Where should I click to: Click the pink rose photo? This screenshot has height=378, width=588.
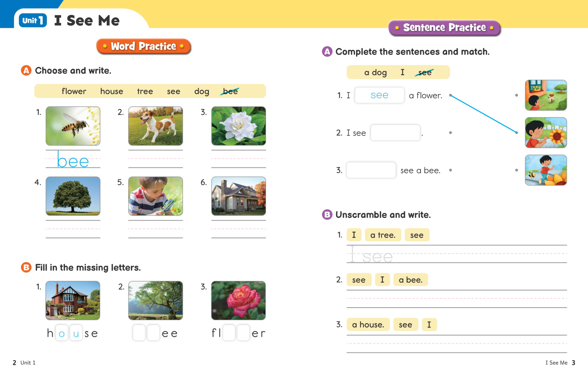point(239,300)
